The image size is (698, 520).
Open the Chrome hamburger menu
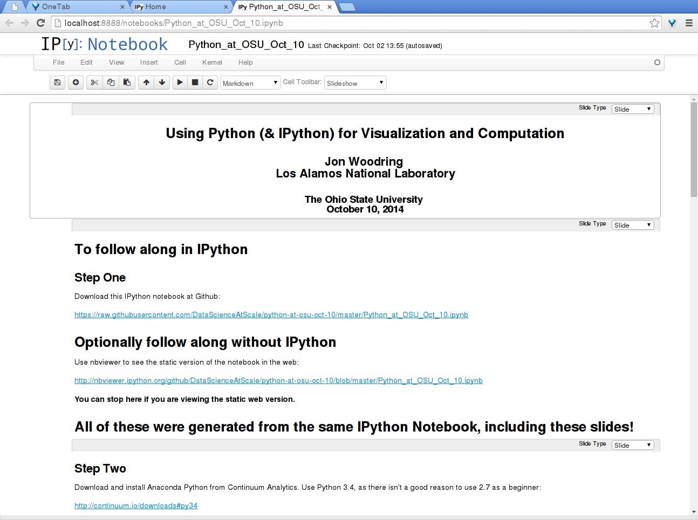coord(689,23)
